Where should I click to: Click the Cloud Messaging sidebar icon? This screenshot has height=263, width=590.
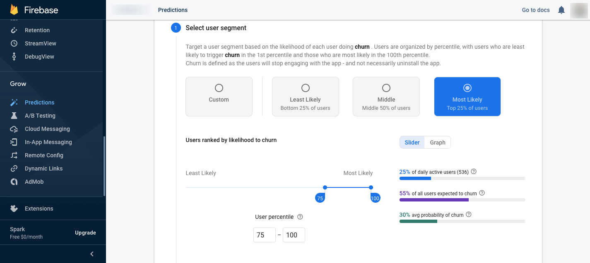click(x=14, y=129)
